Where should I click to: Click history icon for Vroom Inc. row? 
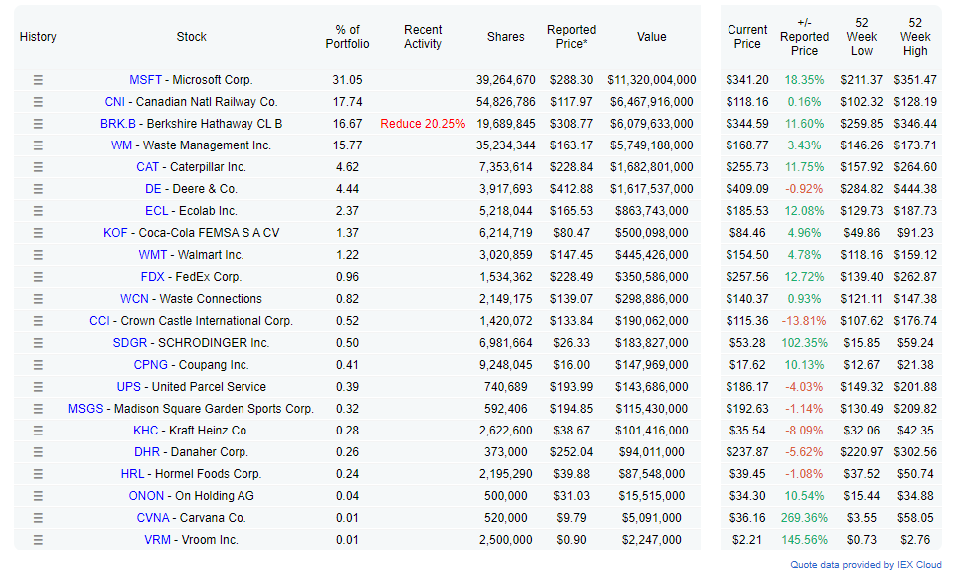click(x=38, y=540)
